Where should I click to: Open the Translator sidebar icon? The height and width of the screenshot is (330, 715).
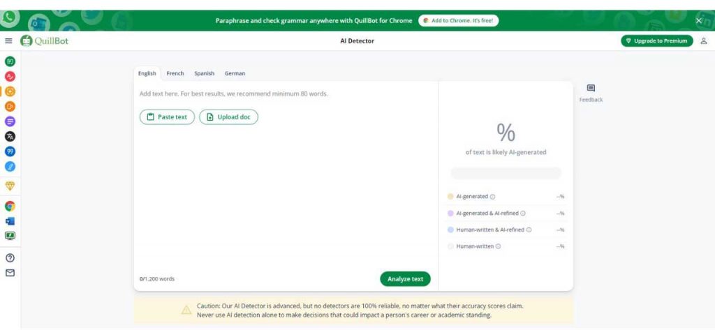point(10,136)
